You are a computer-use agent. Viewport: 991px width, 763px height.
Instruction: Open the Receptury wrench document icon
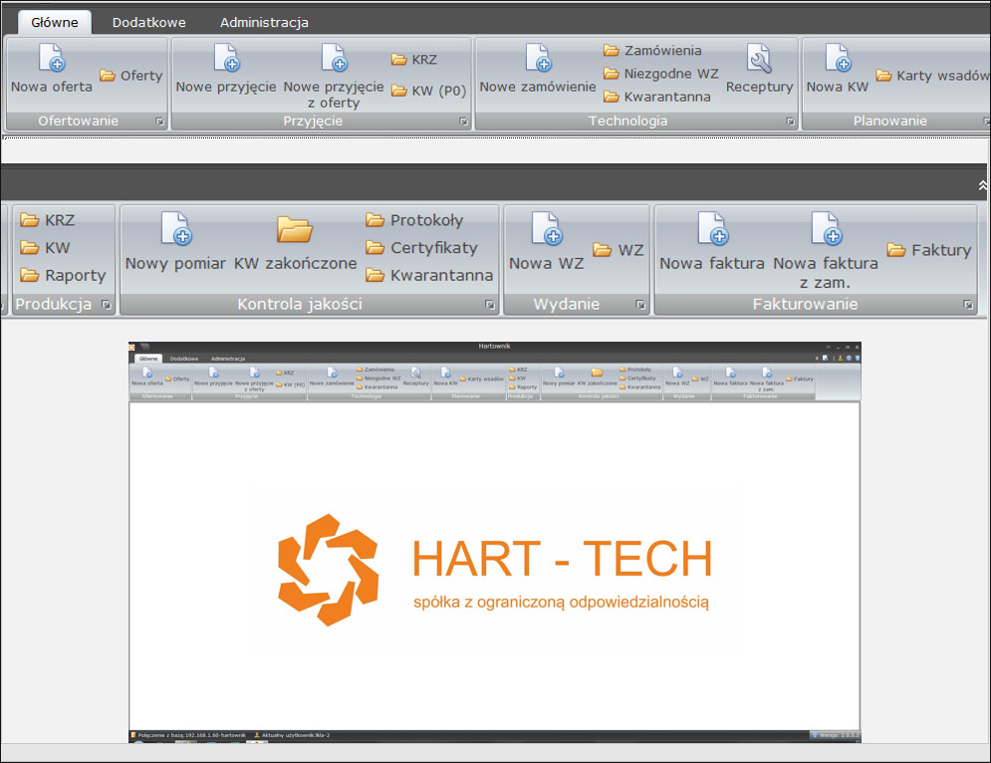coord(759,60)
